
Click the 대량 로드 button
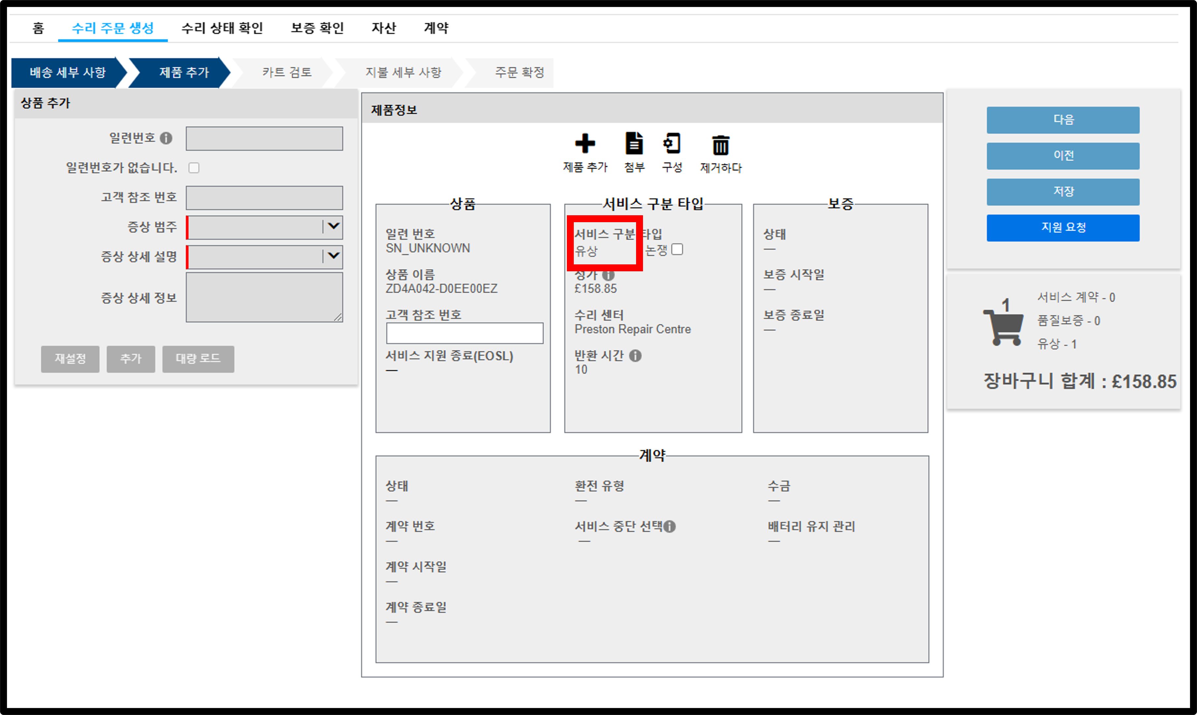tap(198, 359)
